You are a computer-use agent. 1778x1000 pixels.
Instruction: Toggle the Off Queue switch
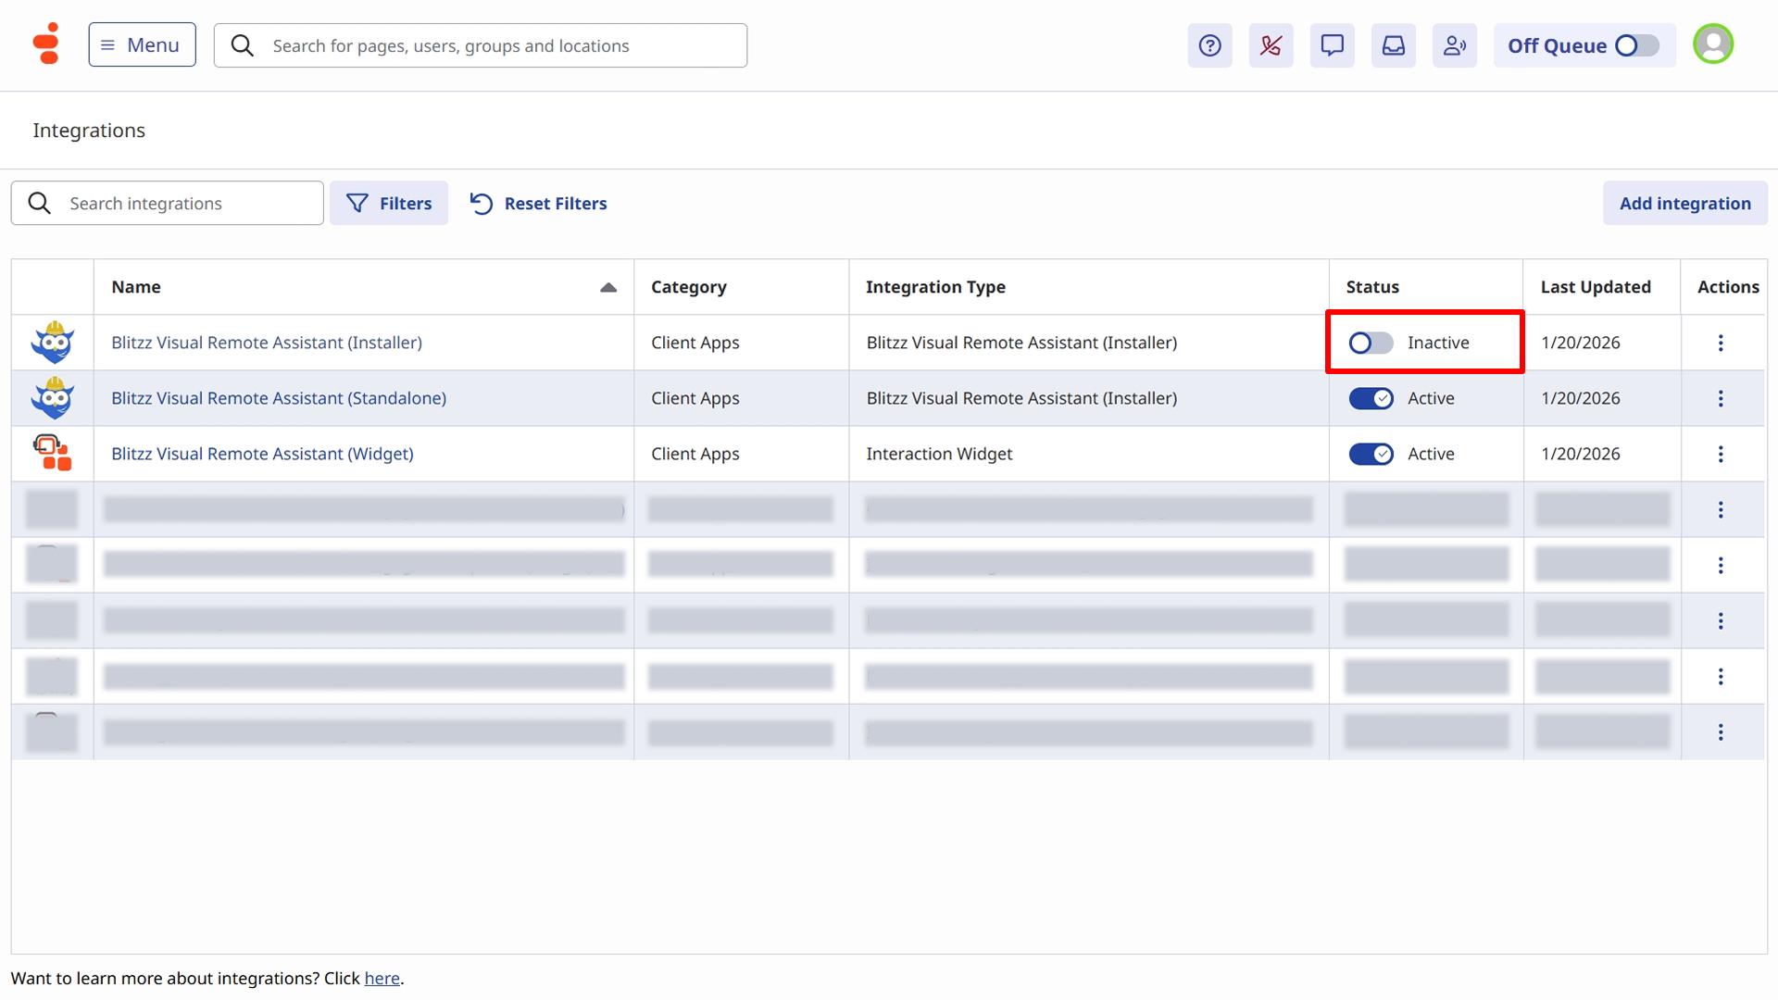(x=1635, y=45)
